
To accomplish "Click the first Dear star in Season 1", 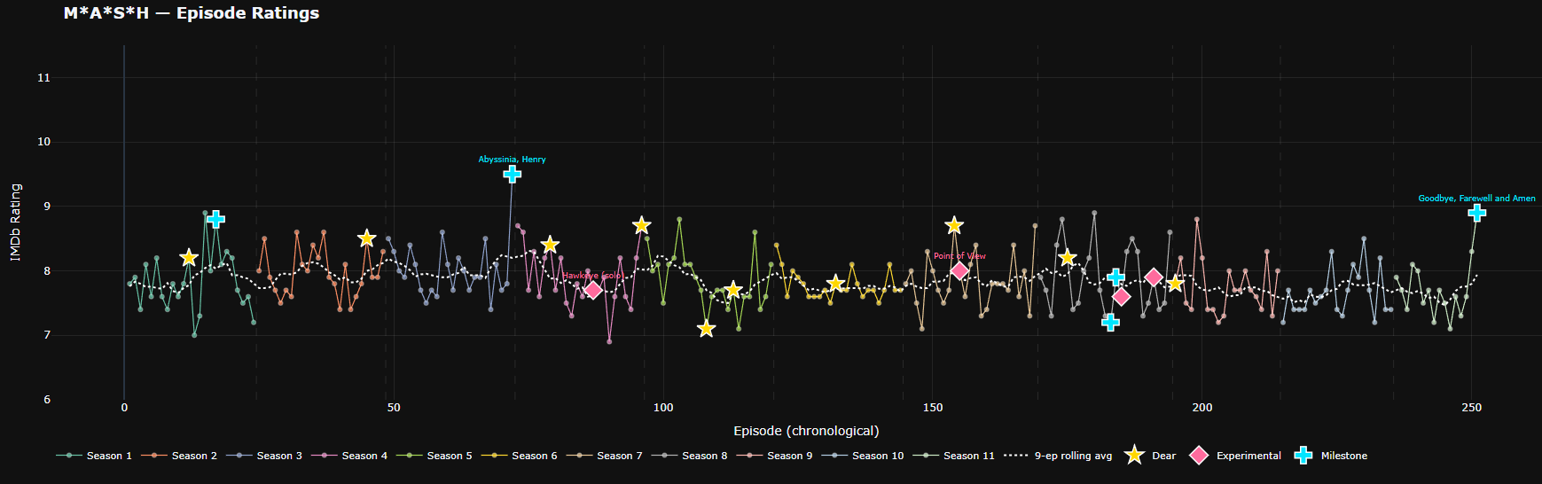I will point(188,258).
